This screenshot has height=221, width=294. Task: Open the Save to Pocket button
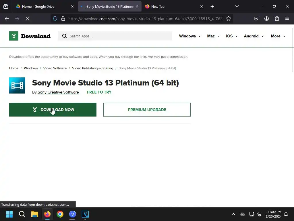256,19
